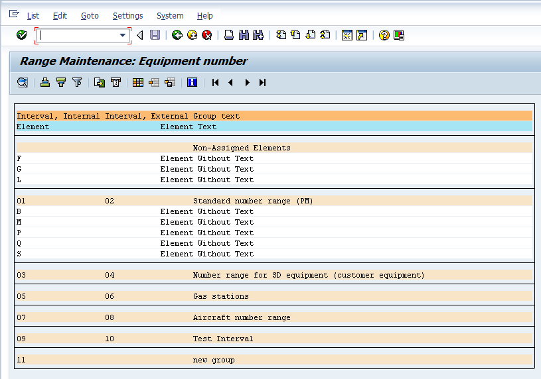541x379 pixels.
Task: Click the select all grid icon
Action: pyautogui.click(x=138, y=82)
